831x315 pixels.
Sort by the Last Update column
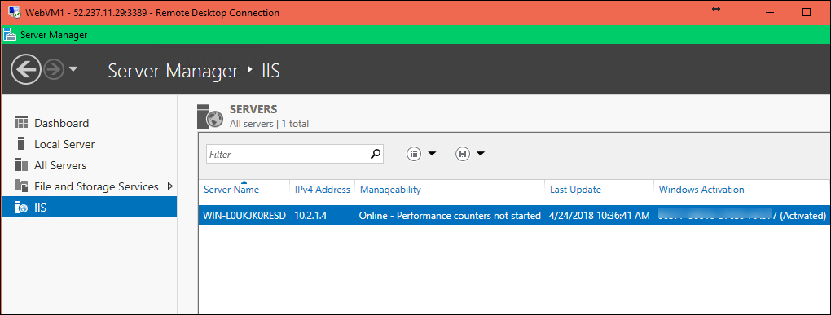(x=575, y=190)
